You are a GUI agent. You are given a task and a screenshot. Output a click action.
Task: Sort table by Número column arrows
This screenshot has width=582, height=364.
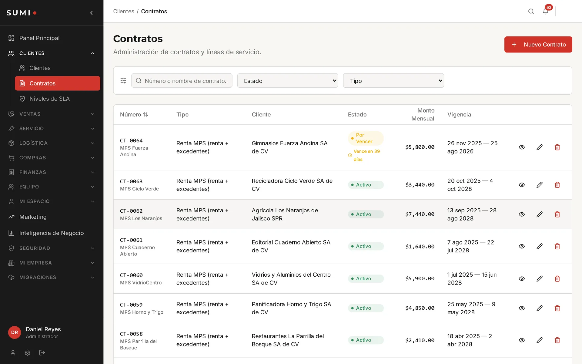pos(145,115)
